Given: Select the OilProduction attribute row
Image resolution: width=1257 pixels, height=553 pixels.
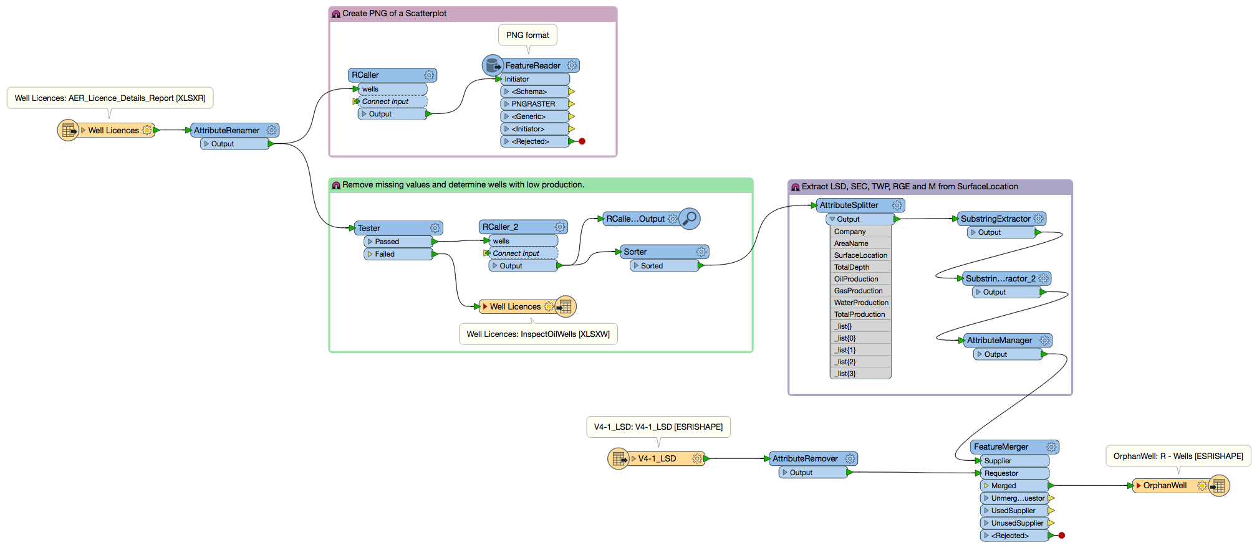Looking at the screenshot, I should (860, 279).
